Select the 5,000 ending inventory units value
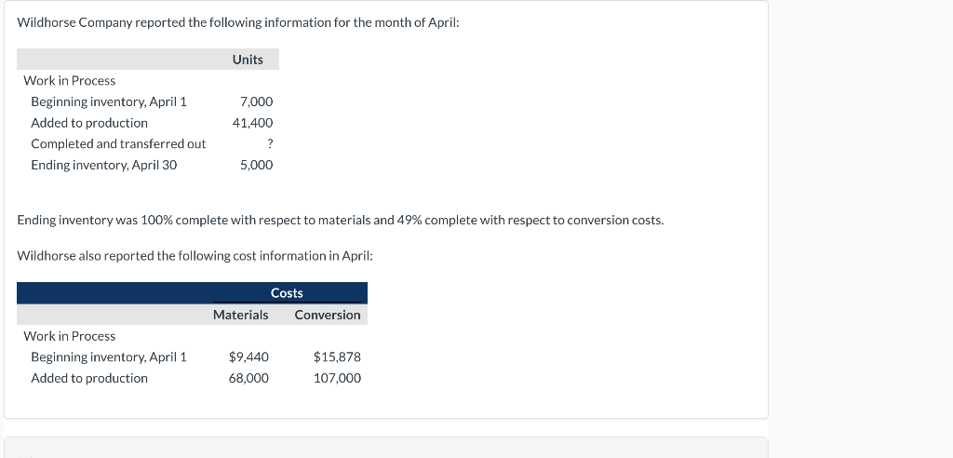The height and width of the screenshot is (458, 953). point(256,165)
